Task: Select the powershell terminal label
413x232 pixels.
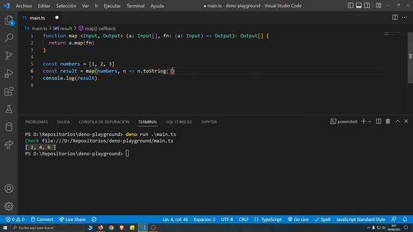Action: (x=344, y=122)
